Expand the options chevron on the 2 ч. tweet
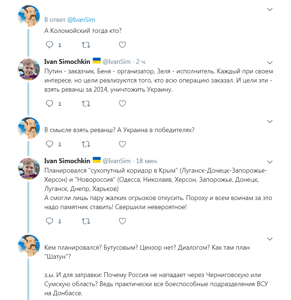Image resolution: width=291 pixels, height=300 pixels. 270,62
